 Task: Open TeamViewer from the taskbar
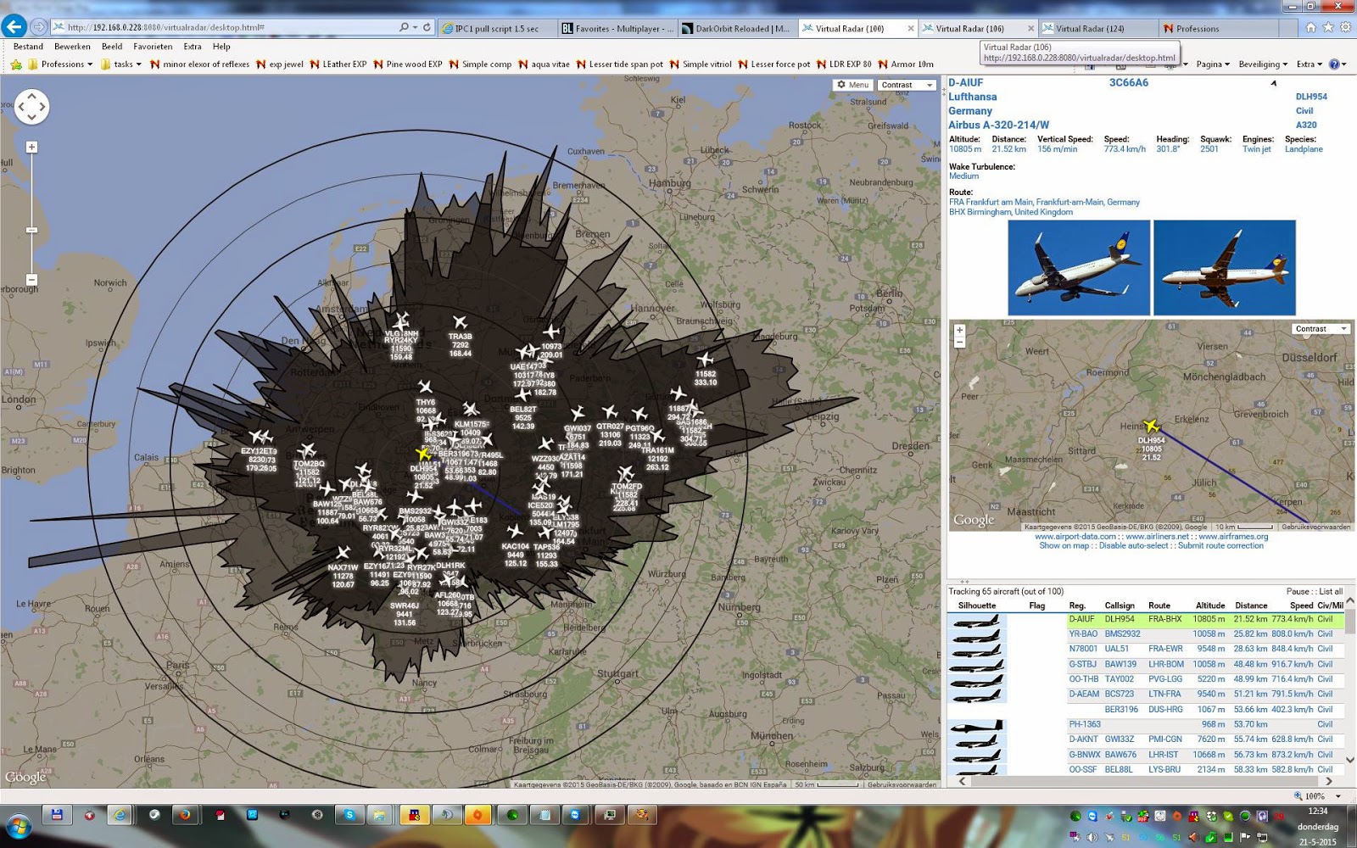pyautogui.click(x=576, y=815)
